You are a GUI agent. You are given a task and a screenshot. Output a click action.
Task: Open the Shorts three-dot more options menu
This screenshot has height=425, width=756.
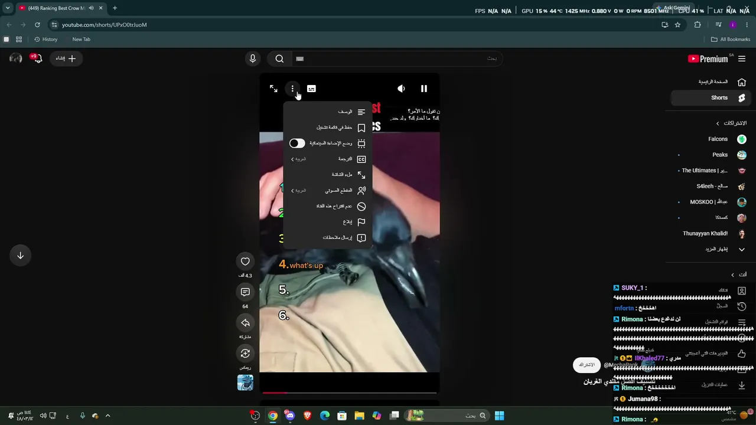[x=292, y=89]
